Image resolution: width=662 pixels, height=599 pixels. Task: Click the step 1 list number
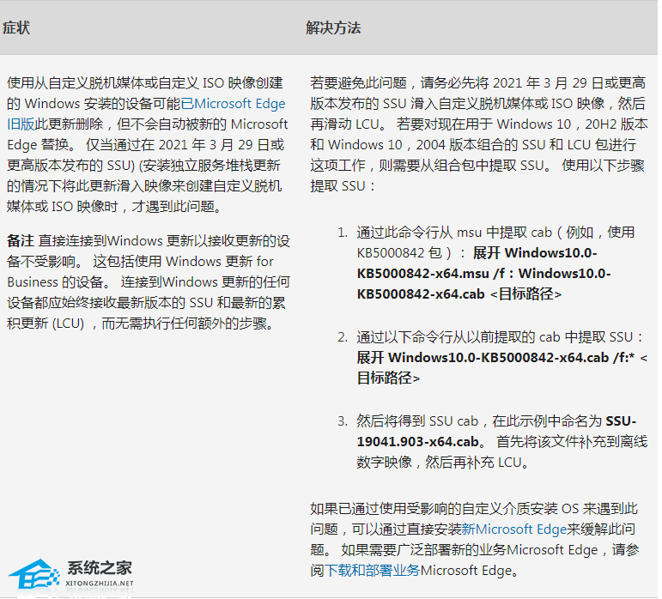pos(342,233)
